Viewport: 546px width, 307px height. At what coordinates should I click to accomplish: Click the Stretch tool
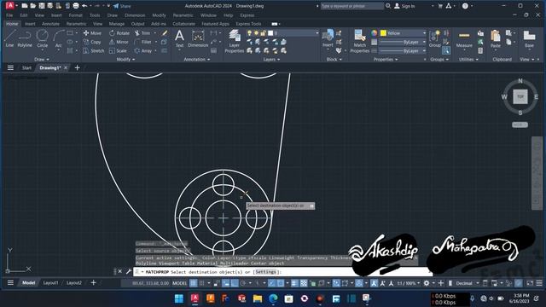coord(93,51)
